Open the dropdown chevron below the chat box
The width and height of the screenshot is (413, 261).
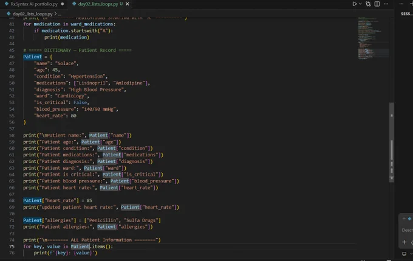[411, 254]
